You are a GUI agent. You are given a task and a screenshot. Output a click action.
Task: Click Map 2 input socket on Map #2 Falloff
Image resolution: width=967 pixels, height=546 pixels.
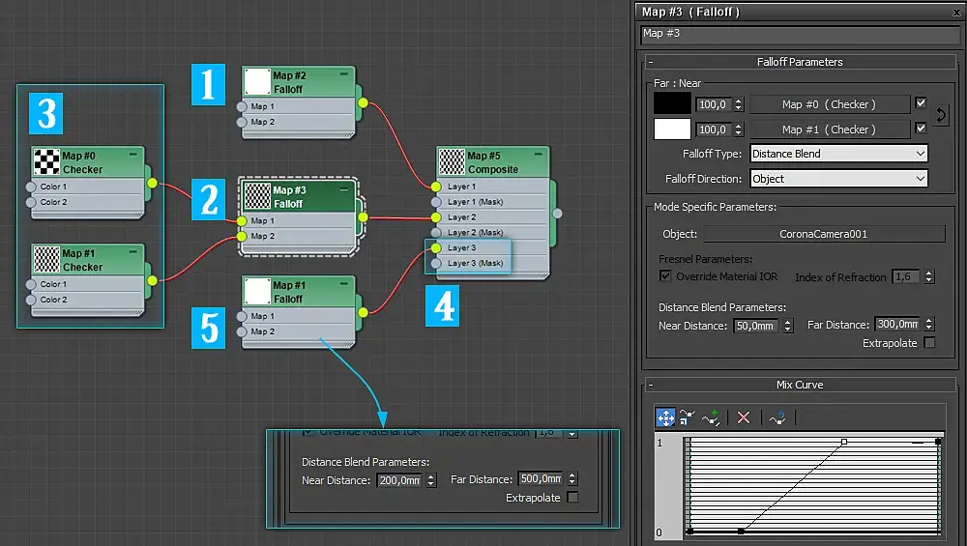pos(242,122)
